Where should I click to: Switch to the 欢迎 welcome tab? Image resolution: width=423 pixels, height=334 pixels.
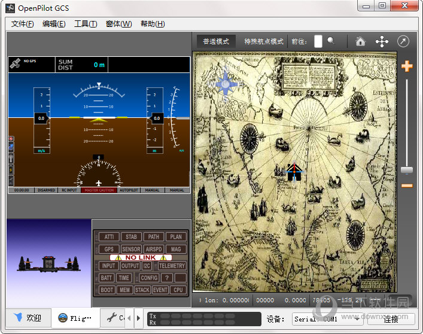pyautogui.click(x=28, y=318)
